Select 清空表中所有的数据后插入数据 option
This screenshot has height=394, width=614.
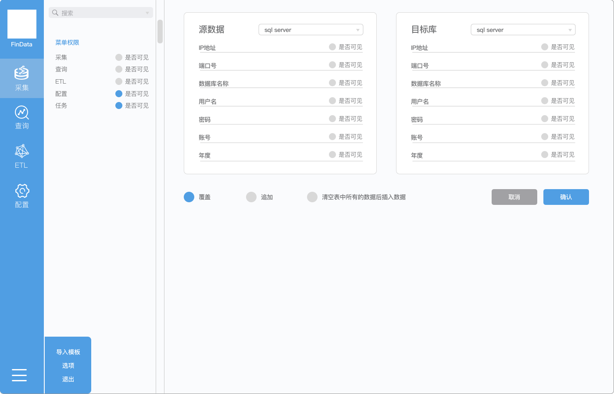pyautogui.click(x=312, y=197)
